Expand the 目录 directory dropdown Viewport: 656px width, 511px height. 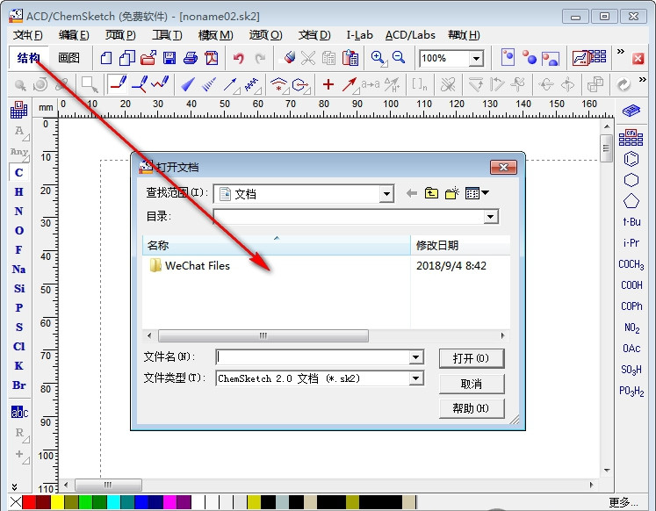point(490,217)
